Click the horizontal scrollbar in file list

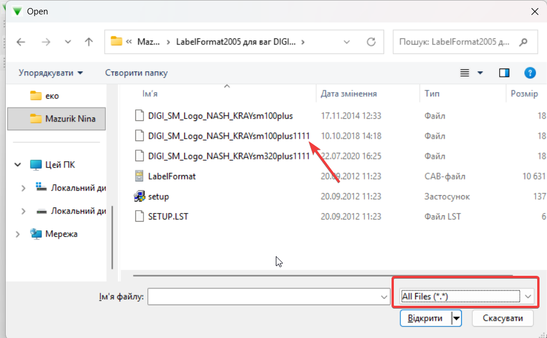[322, 276]
